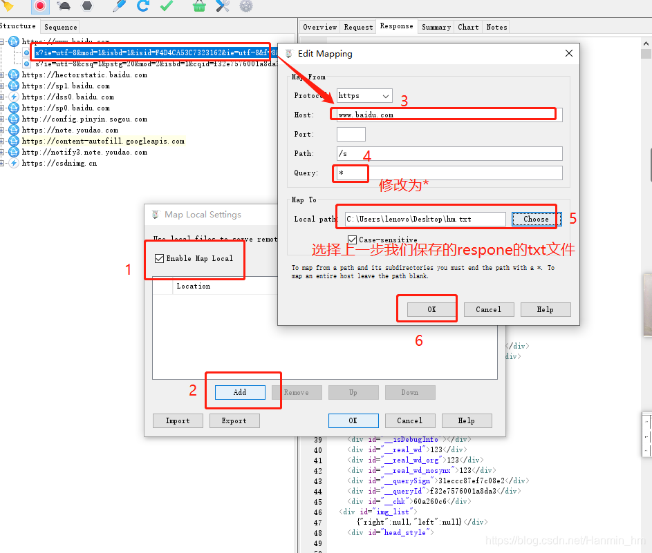Click Import in Map Local Settings
Image resolution: width=652 pixels, height=553 pixels.
tap(178, 420)
